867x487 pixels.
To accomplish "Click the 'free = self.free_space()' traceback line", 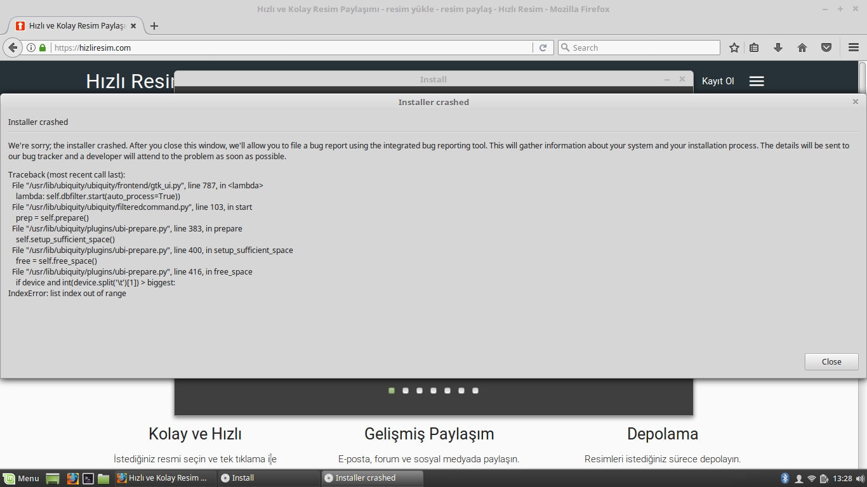I will coord(56,261).
